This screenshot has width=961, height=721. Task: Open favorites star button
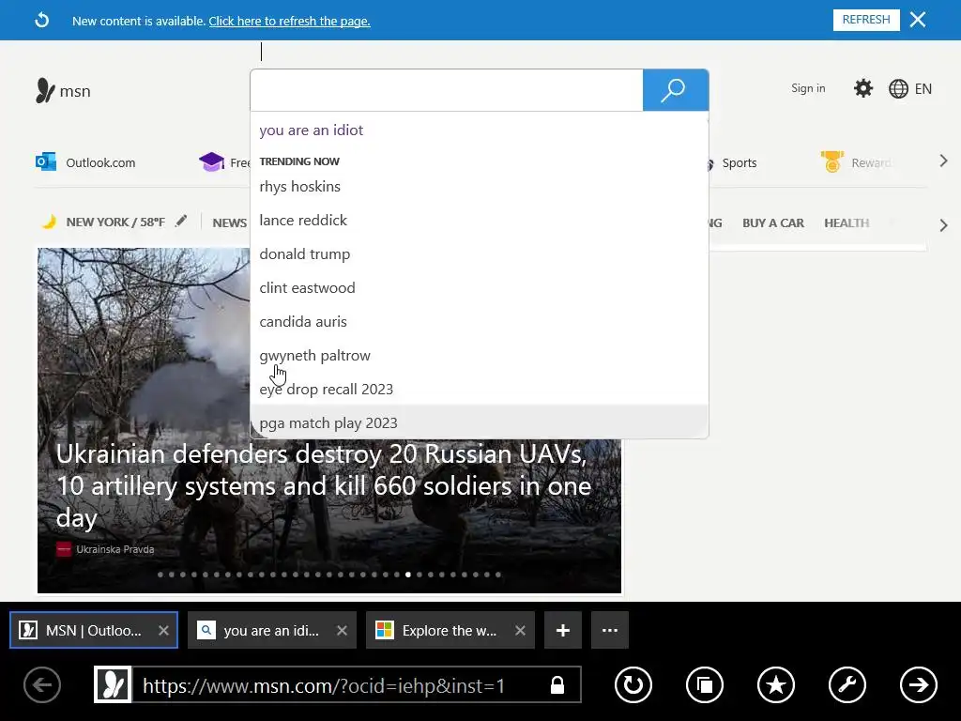click(x=776, y=684)
